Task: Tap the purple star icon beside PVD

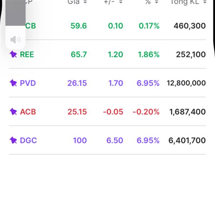Action: click(13, 83)
